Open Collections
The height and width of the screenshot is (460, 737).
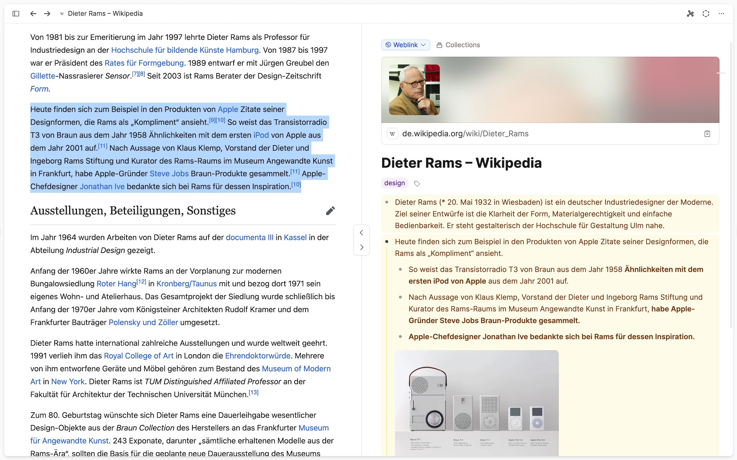click(x=458, y=45)
